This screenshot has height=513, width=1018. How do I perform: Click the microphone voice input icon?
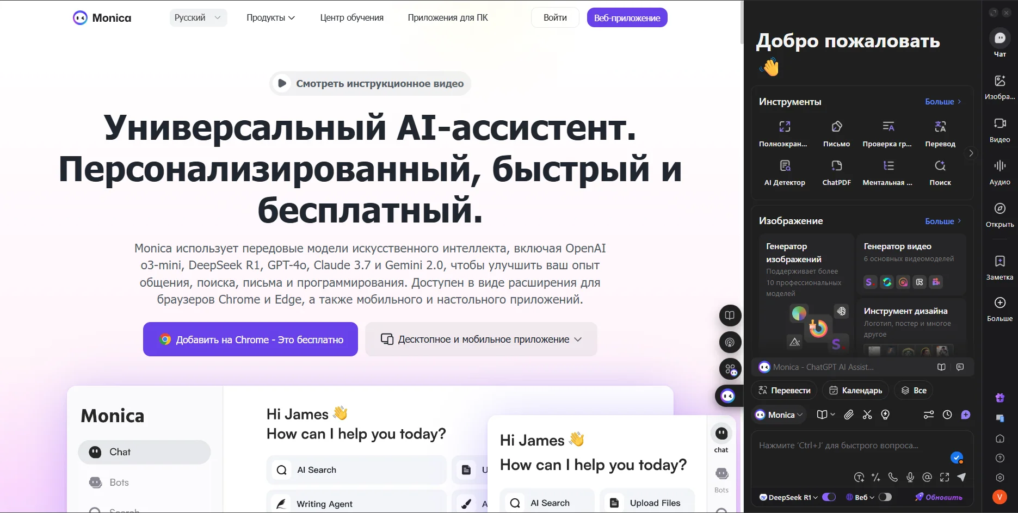click(x=910, y=477)
